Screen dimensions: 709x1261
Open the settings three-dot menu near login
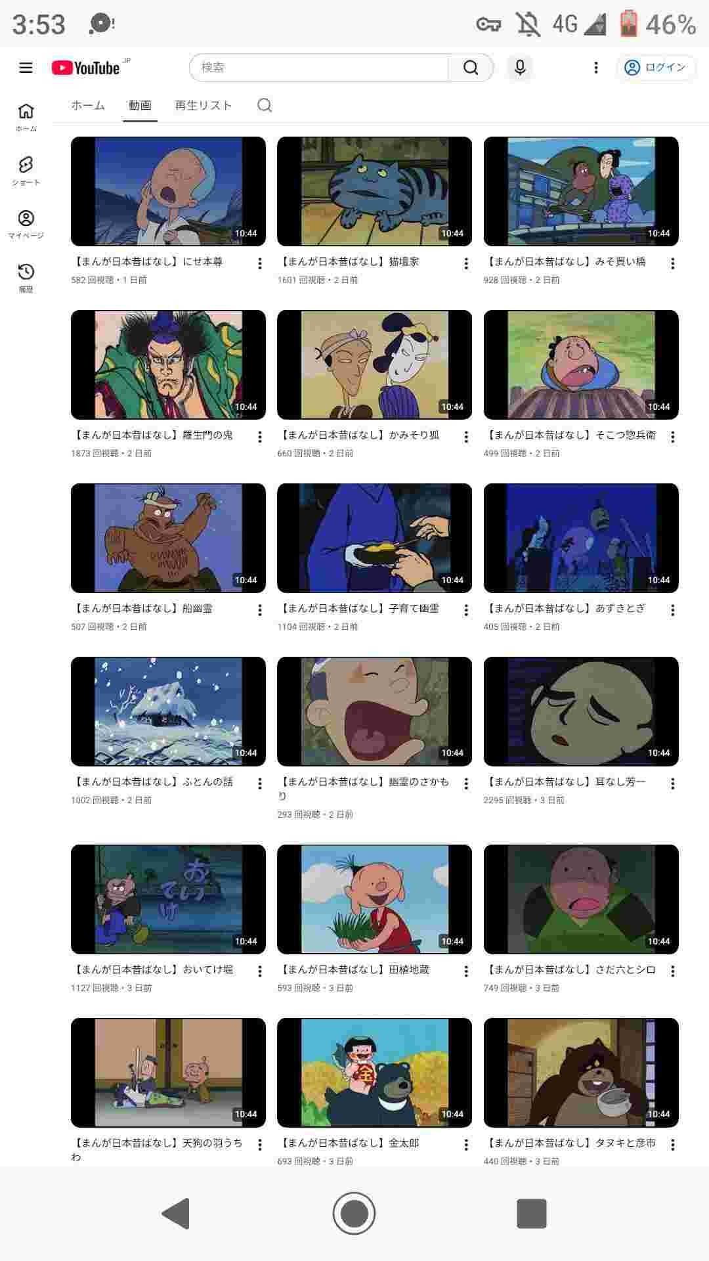596,68
